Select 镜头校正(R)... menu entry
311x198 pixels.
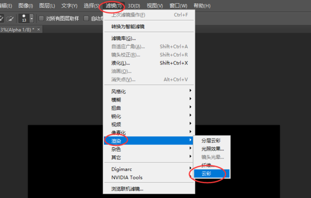pos(149,55)
